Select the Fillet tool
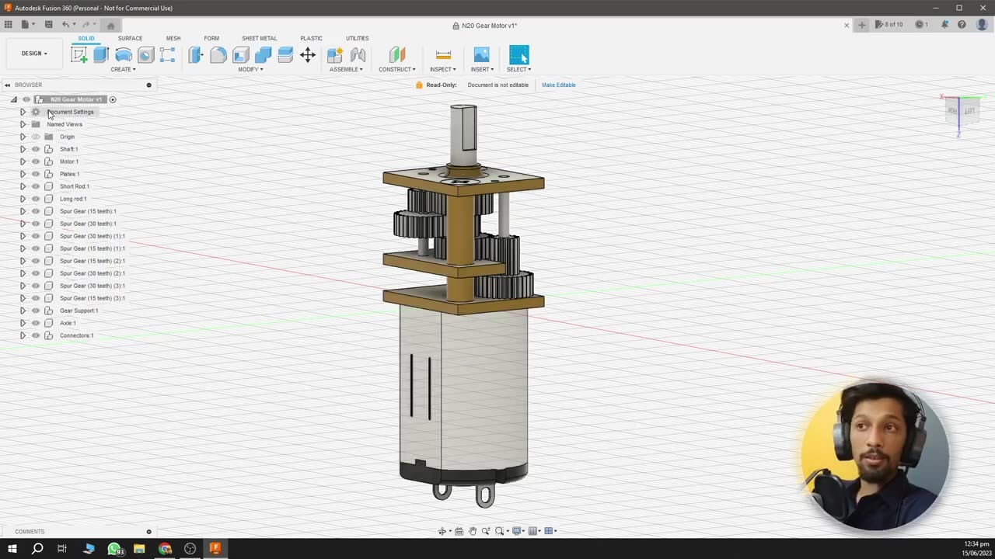 click(x=218, y=54)
